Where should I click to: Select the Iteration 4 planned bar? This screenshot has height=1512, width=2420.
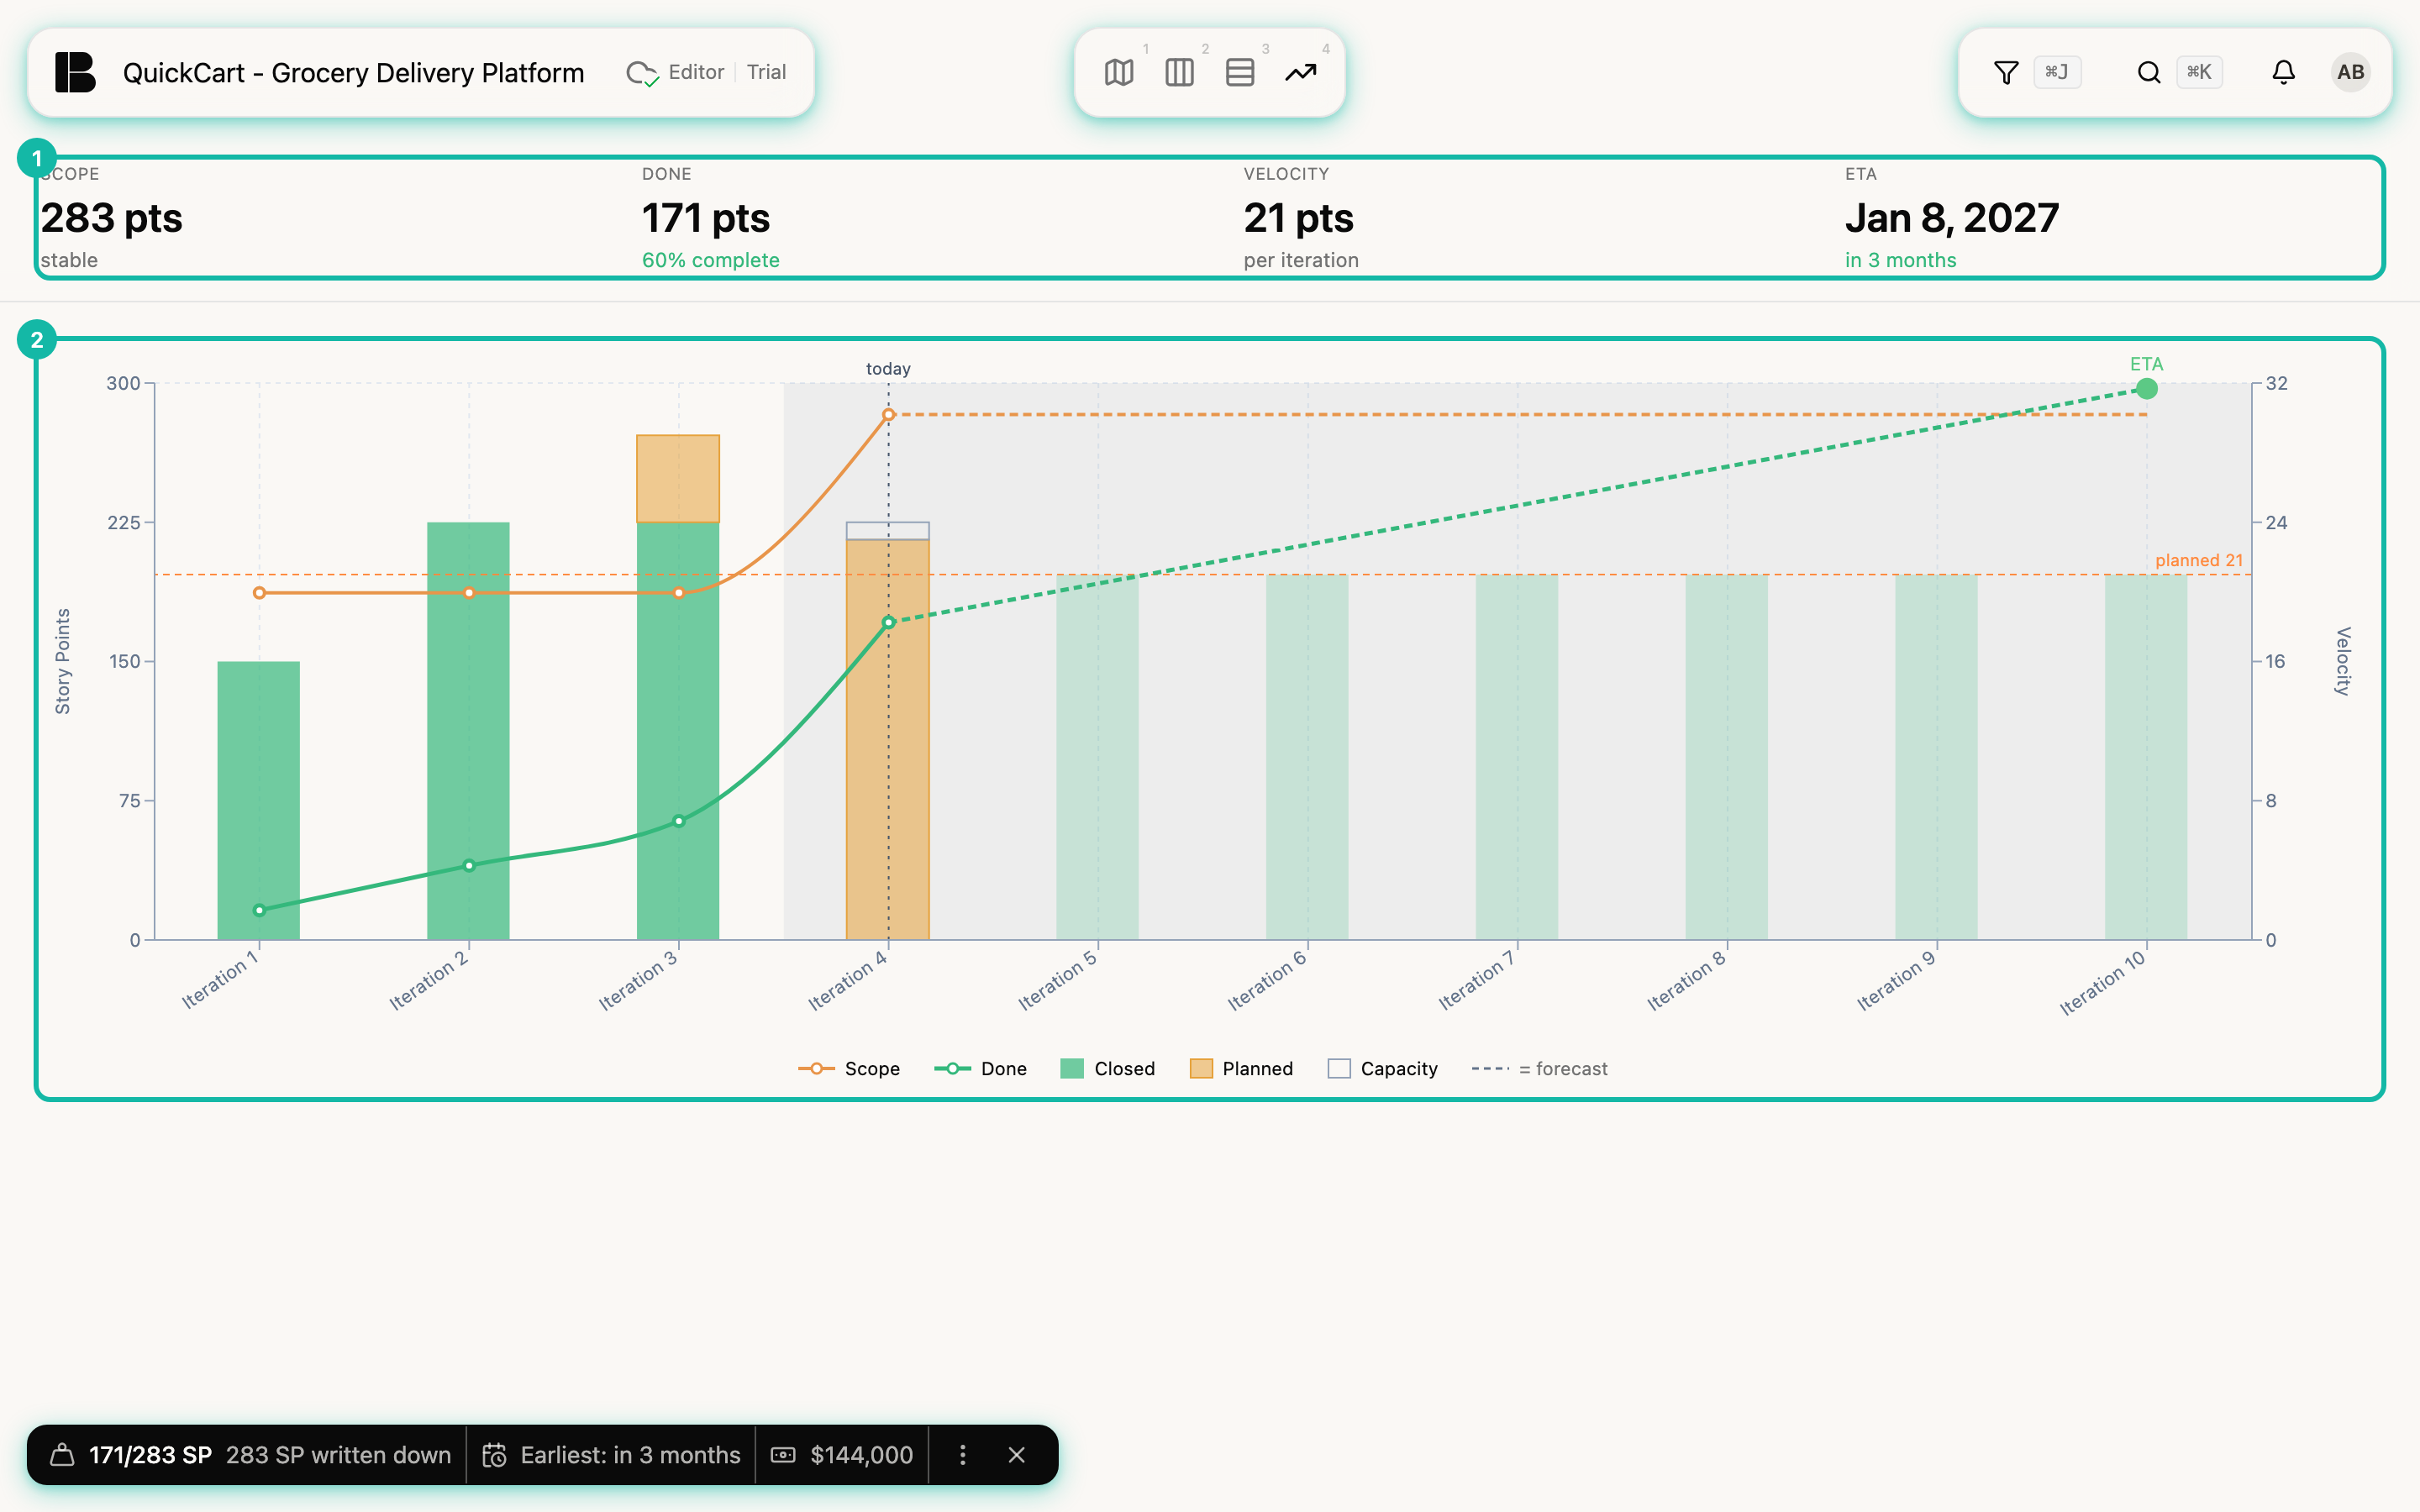(x=888, y=740)
